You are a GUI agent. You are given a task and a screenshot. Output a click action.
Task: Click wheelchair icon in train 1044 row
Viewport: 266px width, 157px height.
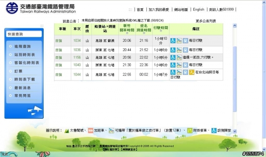point(173,72)
